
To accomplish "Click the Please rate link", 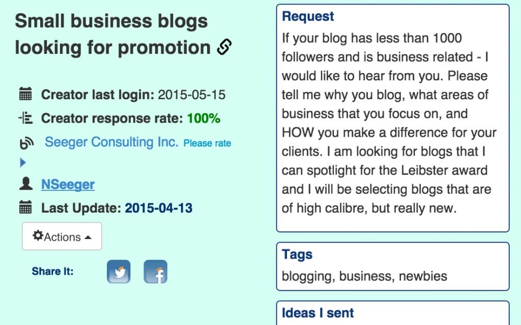I will click(207, 143).
